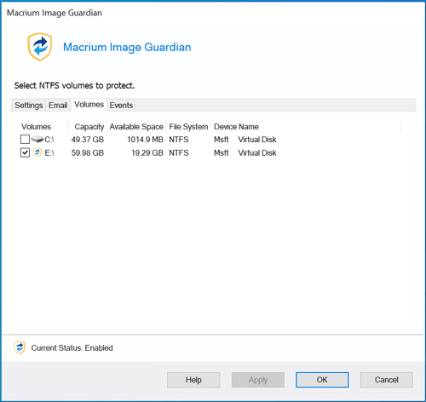This screenshot has height=402, width=426.
Task: Click the Device Name column header
Action: (236, 127)
